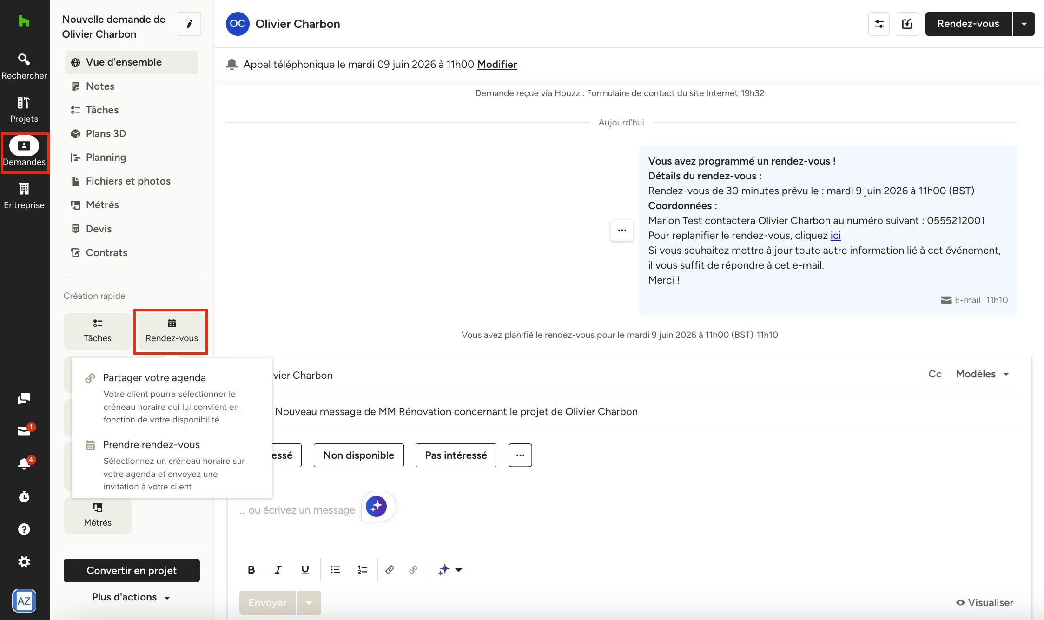
Task: Toggle underline formatting
Action: click(x=305, y=569)
